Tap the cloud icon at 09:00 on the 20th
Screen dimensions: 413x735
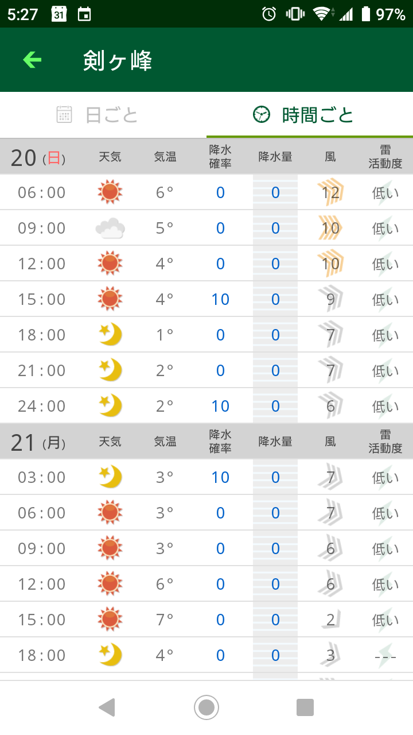[110, 229]
